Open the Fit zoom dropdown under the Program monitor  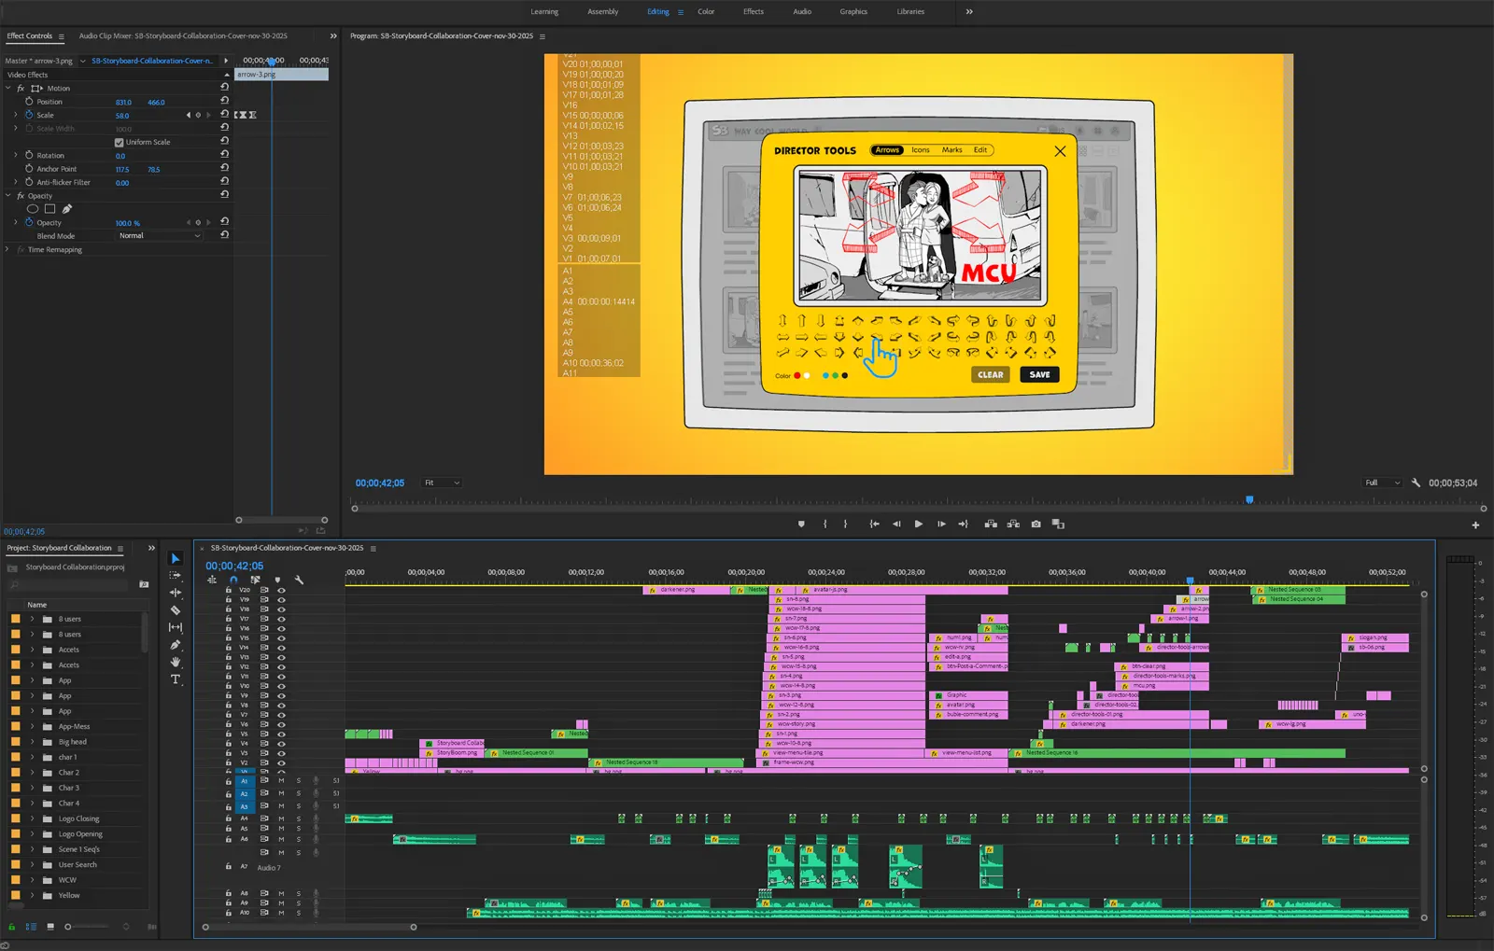click(441, 482)
